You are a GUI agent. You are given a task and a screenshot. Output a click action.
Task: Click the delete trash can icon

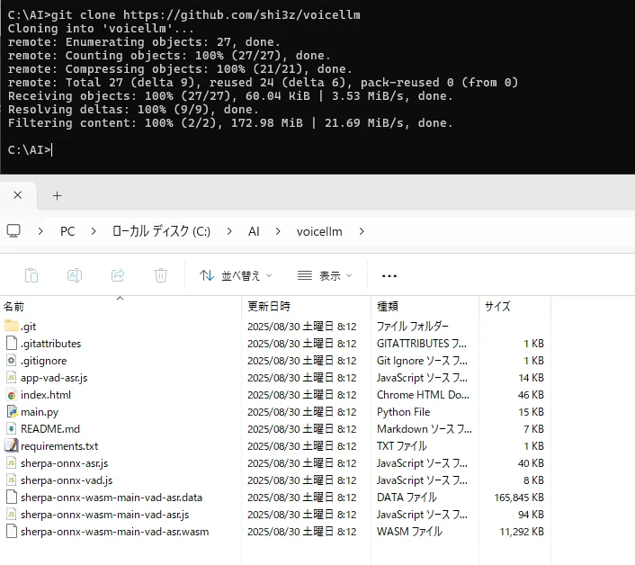[x=161, y=275]
